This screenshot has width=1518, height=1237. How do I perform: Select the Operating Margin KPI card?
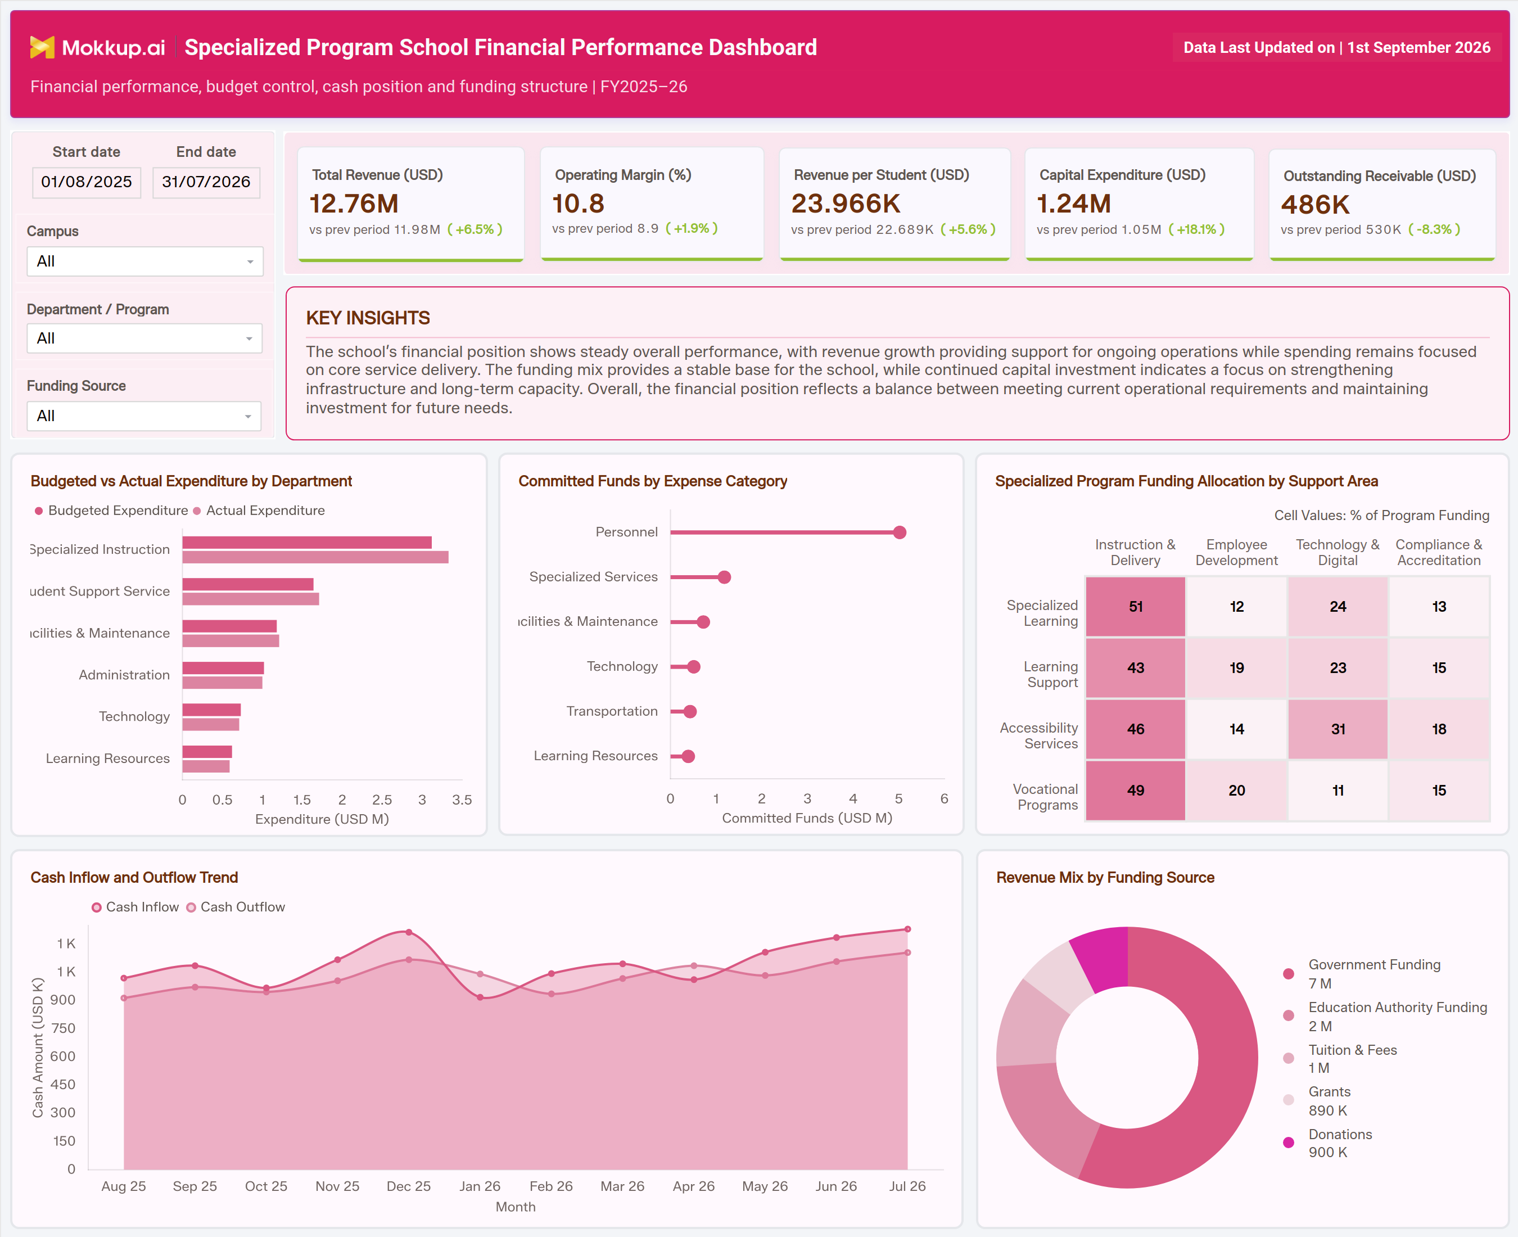(652, 204)
